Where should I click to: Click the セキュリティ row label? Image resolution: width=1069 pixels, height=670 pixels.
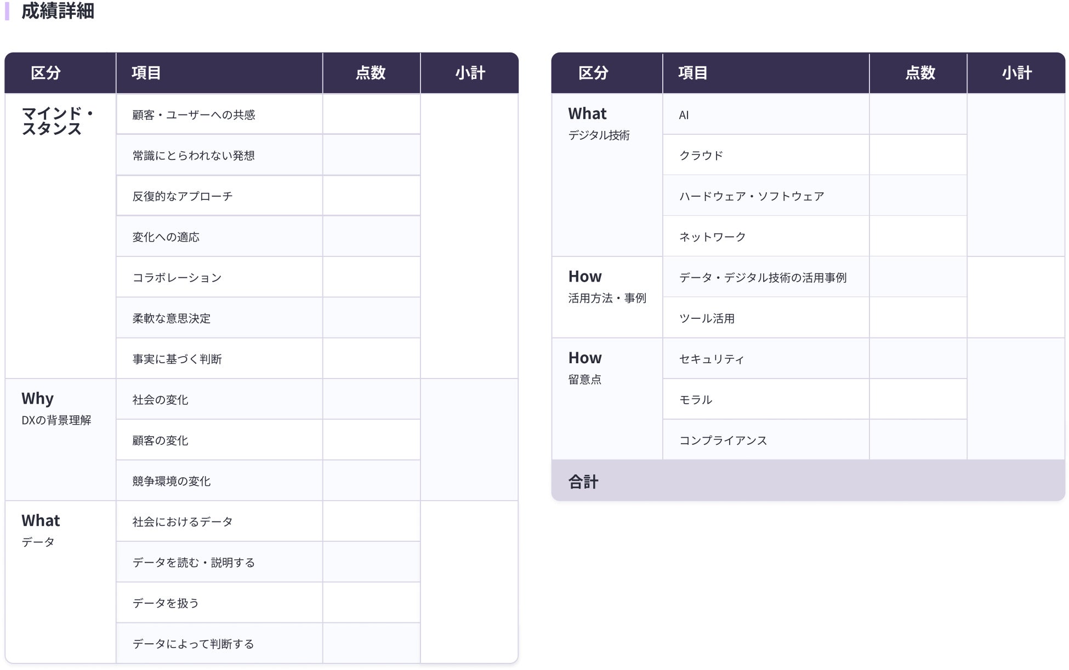click(712, 359)
